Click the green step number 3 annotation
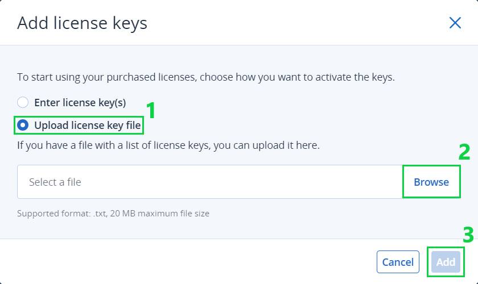 click(x=468, y=235)
